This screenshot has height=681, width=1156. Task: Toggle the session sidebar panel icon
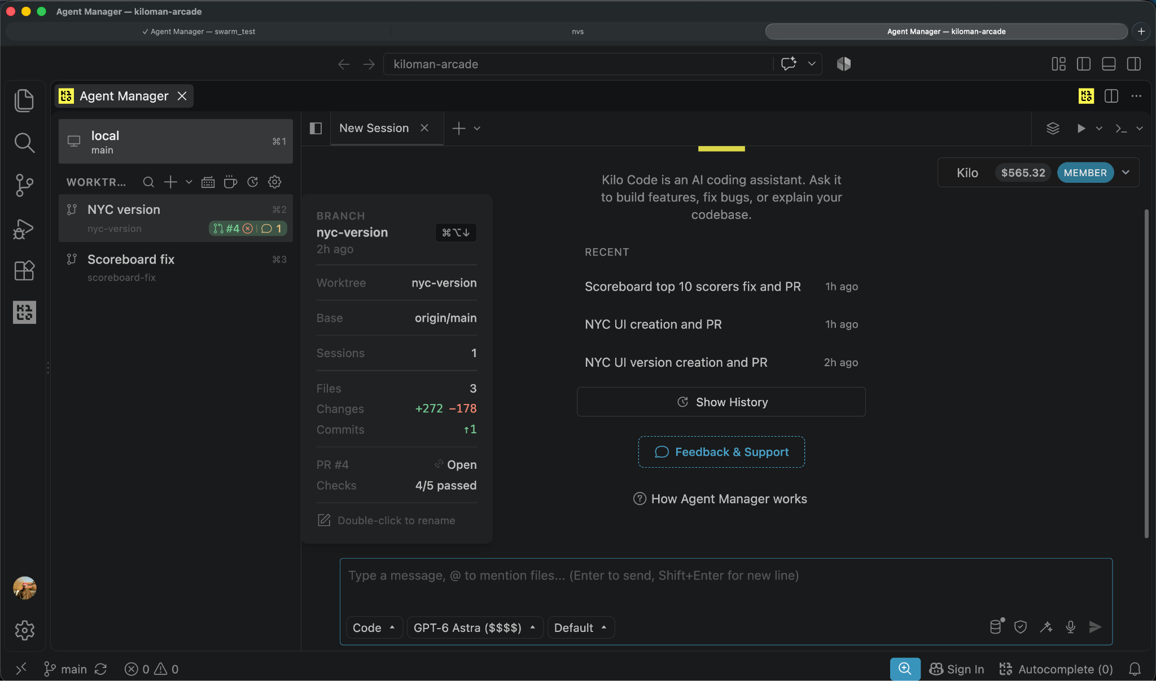316,128
